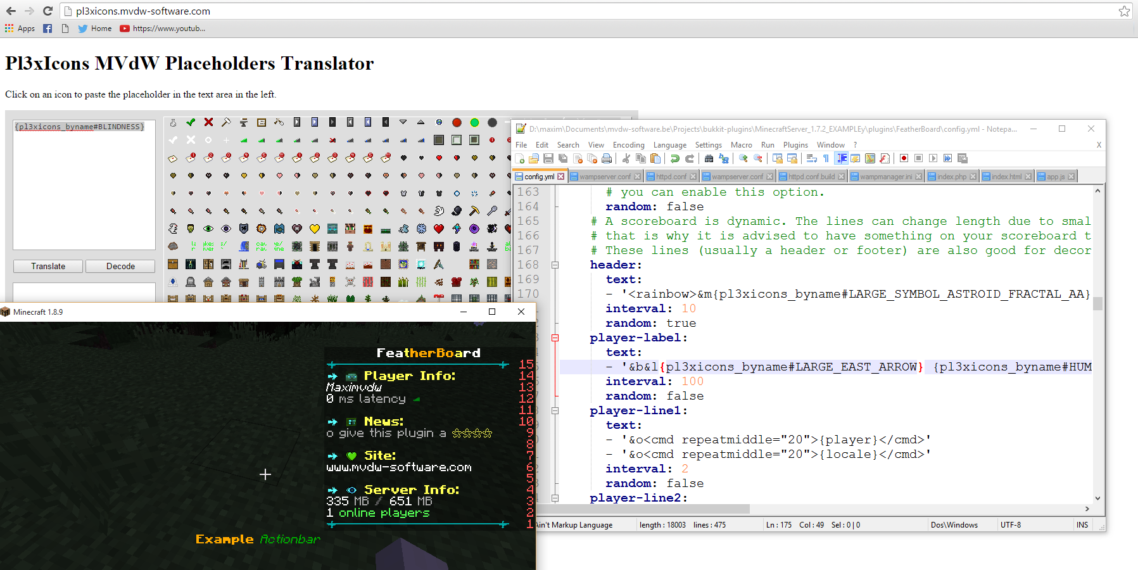Collapse the player-label: fold marker
This screenshot has height=570, width=1138.
[x=555, y=338]
